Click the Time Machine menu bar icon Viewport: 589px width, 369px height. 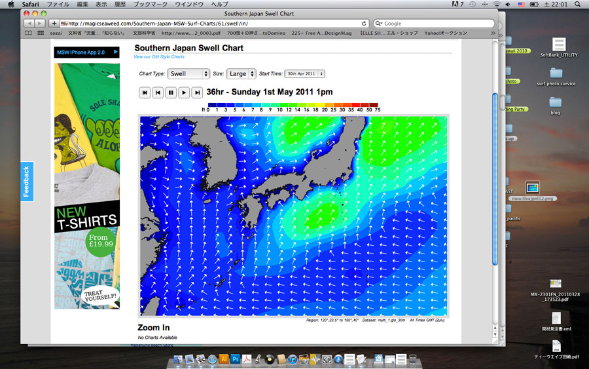pos(473,4)
